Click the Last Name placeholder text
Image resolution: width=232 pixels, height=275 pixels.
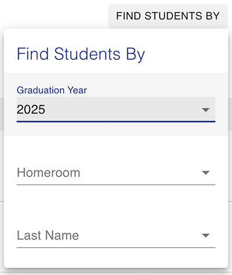pyautogui.click(x=48, y=236)
